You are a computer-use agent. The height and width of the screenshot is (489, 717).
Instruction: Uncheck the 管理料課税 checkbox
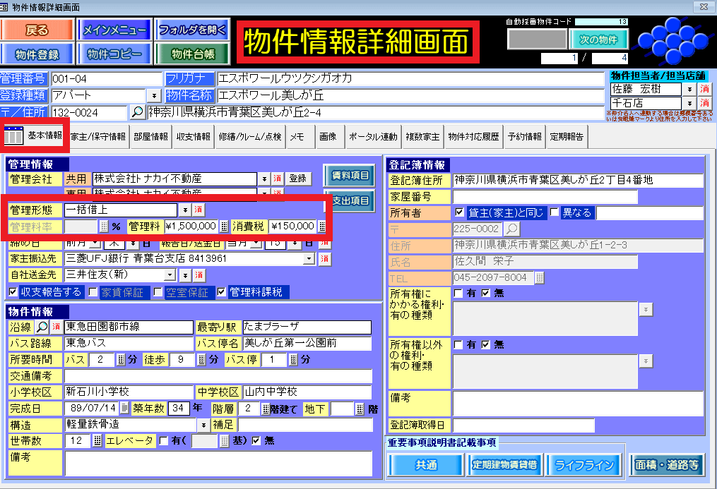(x=223, y=292)
